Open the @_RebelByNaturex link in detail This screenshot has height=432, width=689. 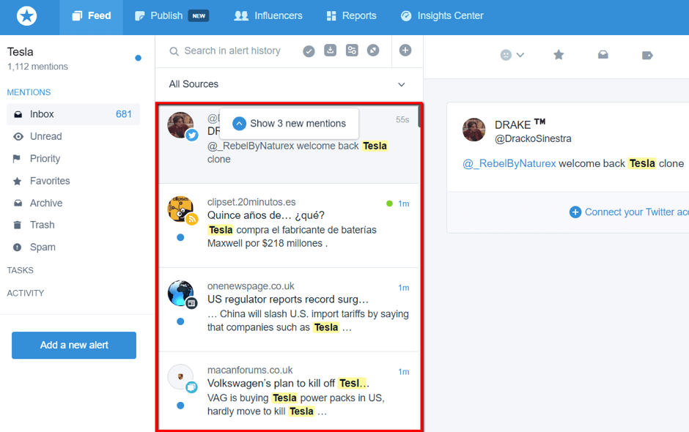point(509,164)
